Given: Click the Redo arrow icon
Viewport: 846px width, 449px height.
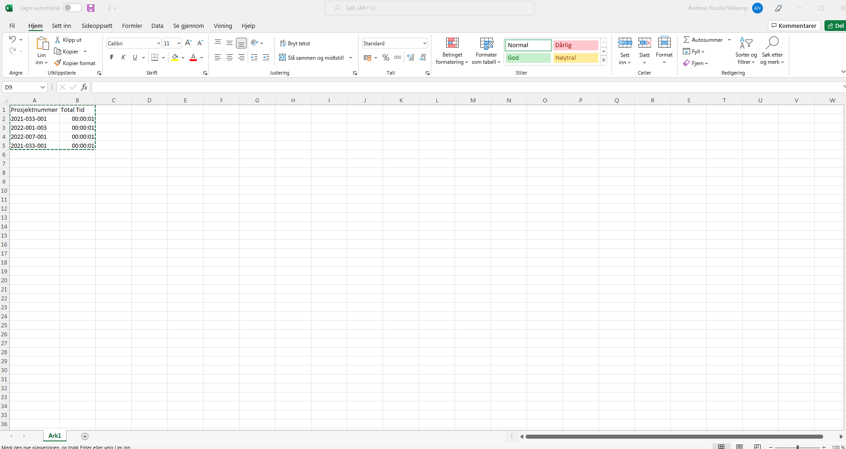Looking at the screenshot, I should [13, 51].
